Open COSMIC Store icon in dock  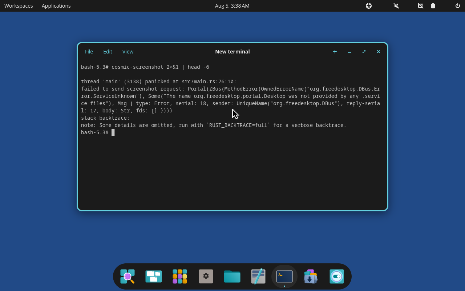(311, 276)
